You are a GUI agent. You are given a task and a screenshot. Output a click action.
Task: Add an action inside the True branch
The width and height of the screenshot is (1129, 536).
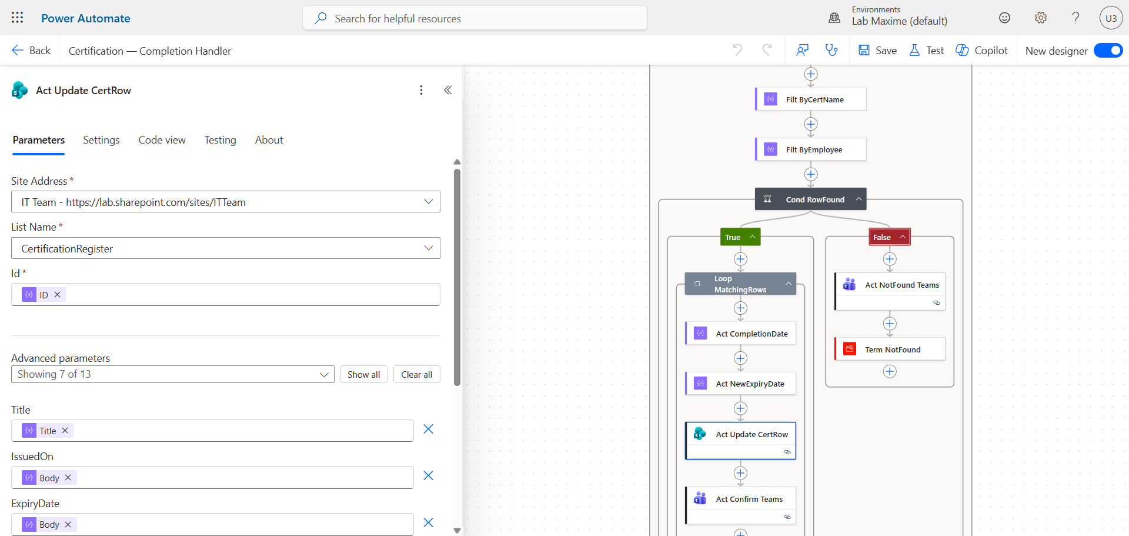pos(740,259)
